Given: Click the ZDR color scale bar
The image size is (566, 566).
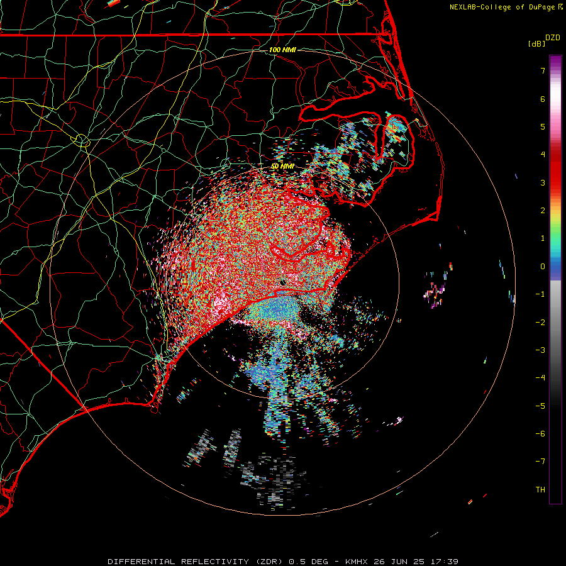Looking at the screenshot, I should click(x=555, y=279).
